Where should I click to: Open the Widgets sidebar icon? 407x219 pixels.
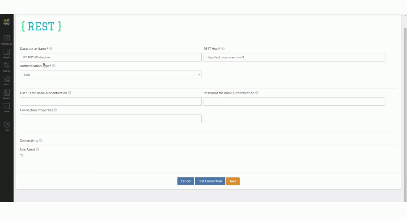[7, 53]
